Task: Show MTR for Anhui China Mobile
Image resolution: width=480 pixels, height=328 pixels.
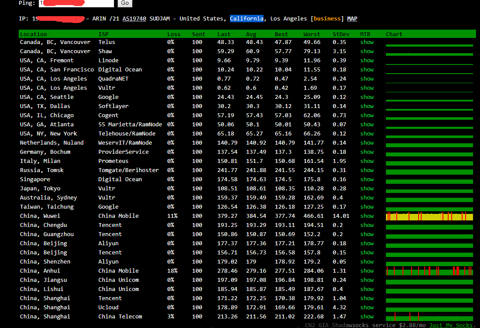Action: 367,271
